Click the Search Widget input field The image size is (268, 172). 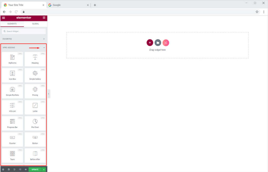24,31
